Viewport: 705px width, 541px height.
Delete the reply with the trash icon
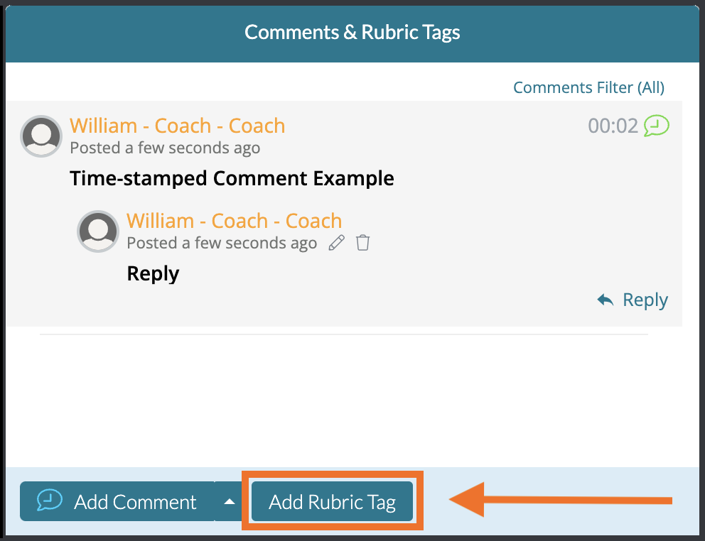click(362, 244)
